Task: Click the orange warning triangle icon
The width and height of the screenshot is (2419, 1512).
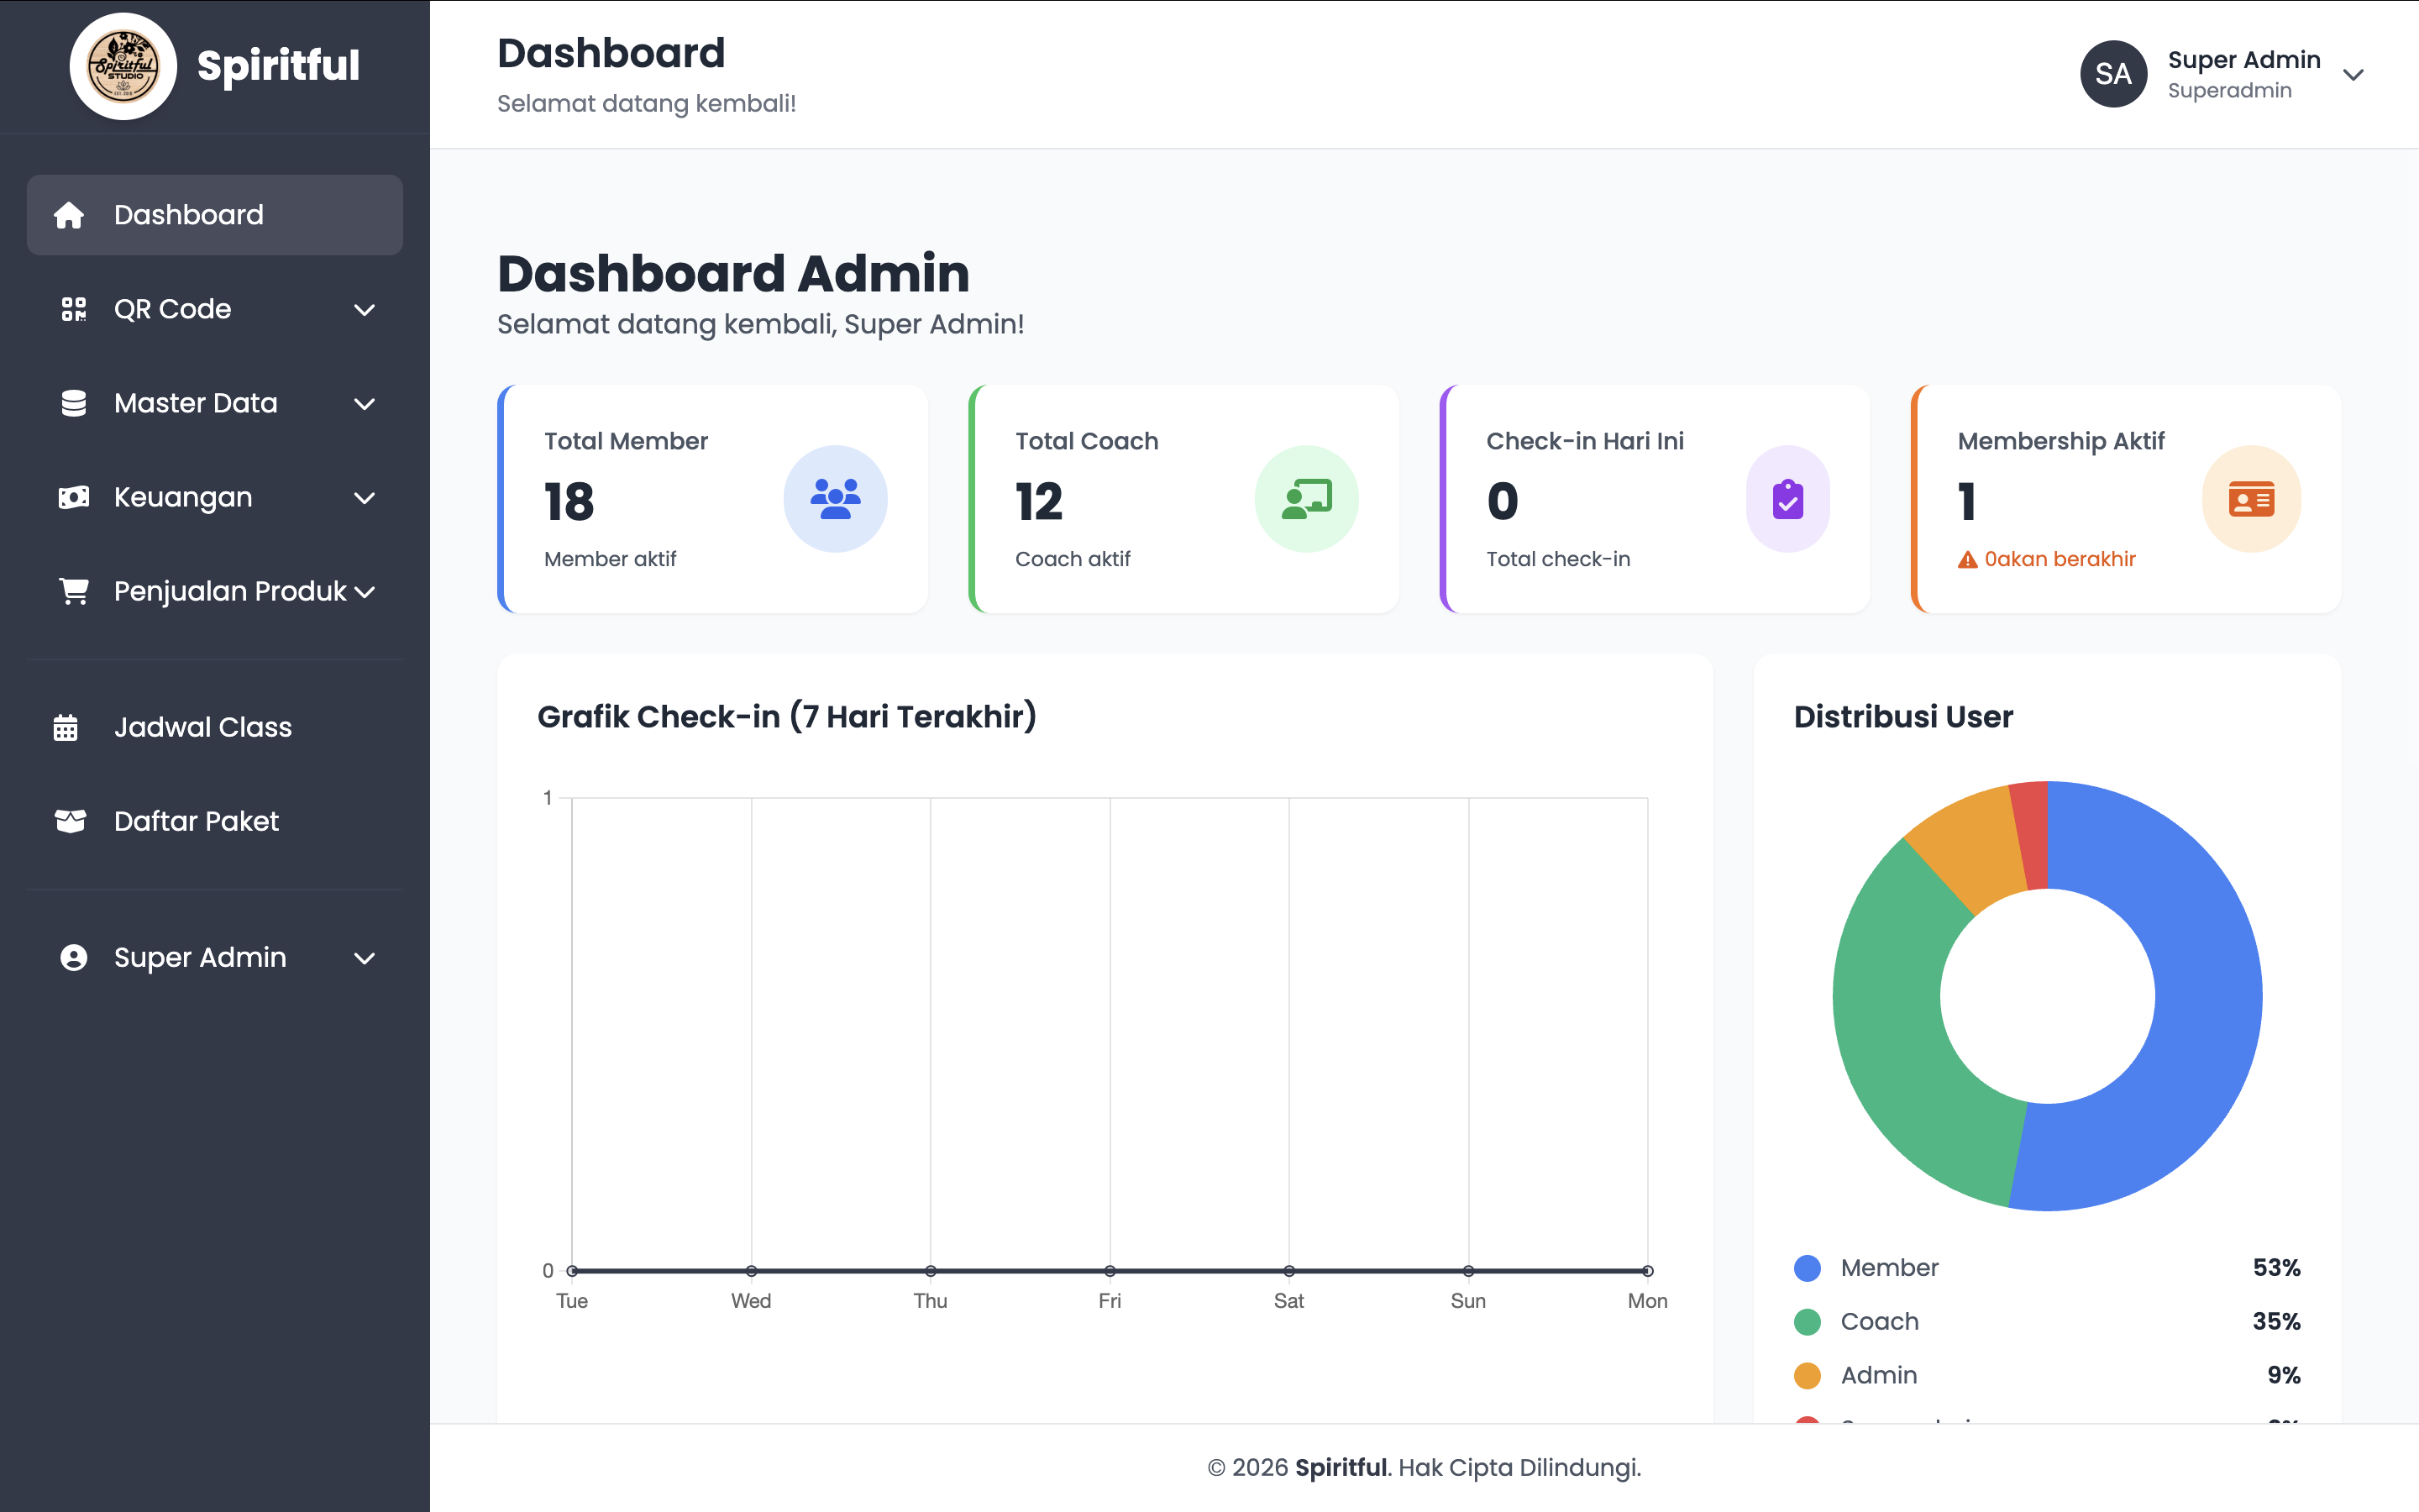Action: 1967,560
